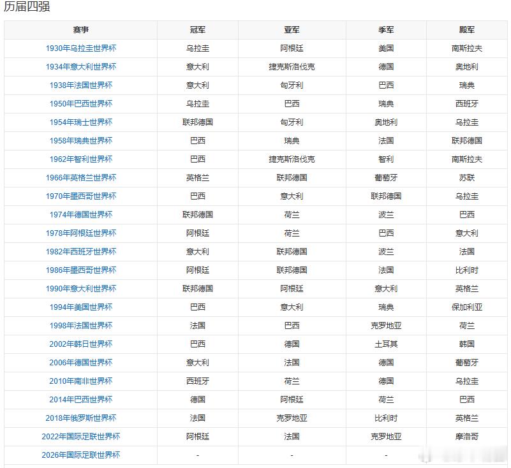Open the 1970年墨西哥世界杯 link

[81, 196]
